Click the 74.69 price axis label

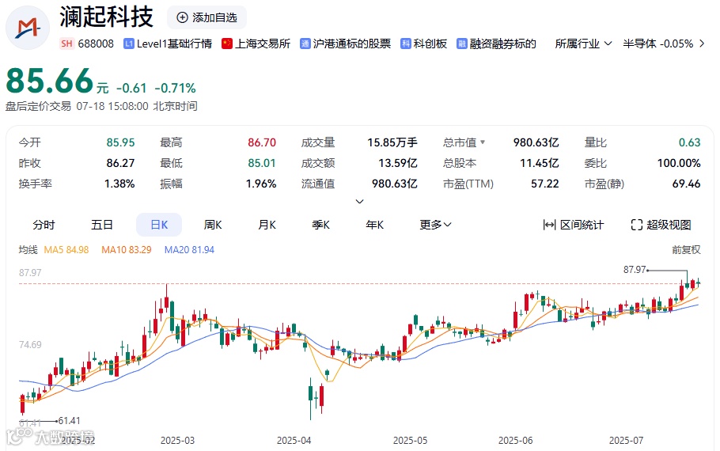[x=30, y=344]
